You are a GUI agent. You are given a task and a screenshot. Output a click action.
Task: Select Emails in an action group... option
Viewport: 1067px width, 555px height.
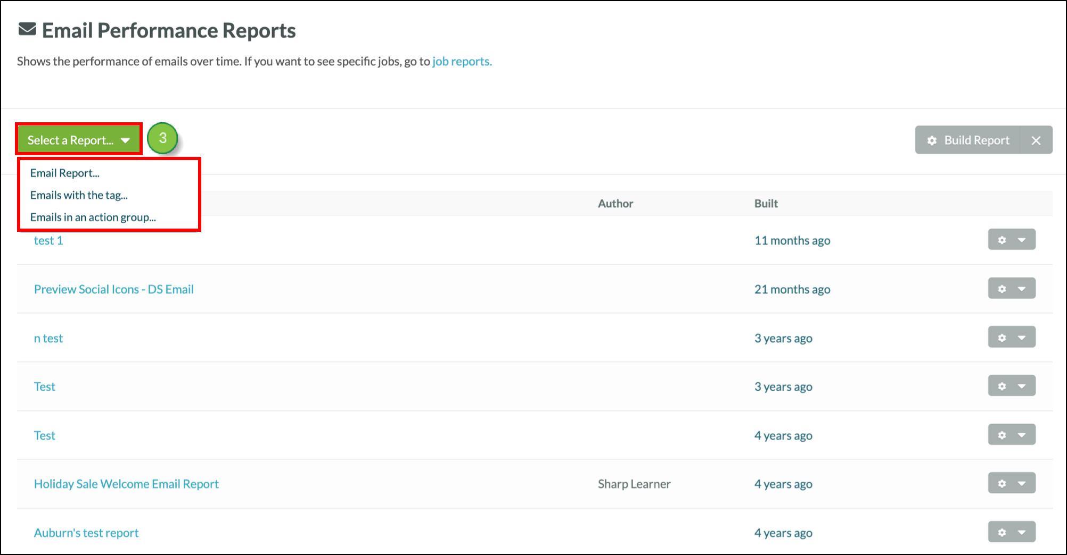[93, 217]
